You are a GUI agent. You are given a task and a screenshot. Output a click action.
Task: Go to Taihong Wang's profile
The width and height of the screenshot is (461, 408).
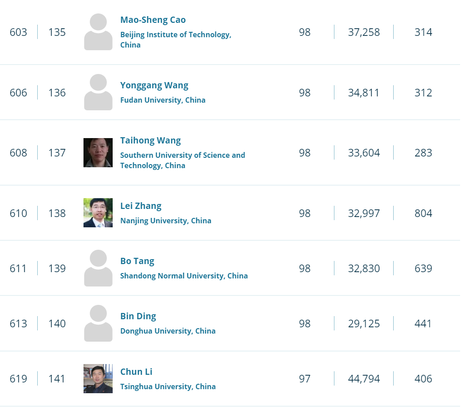[x=150, y=141]
